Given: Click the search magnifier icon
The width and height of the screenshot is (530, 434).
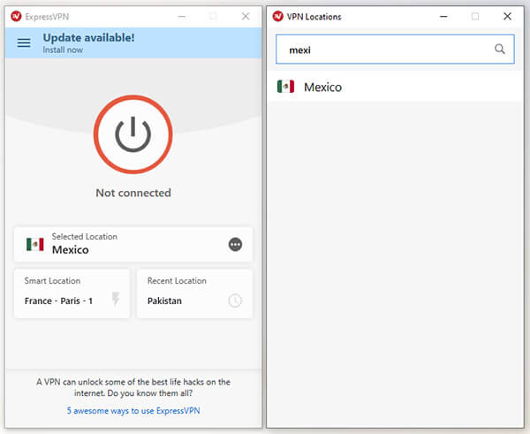Looking at the screenshot, I should (x=500, y=49).
